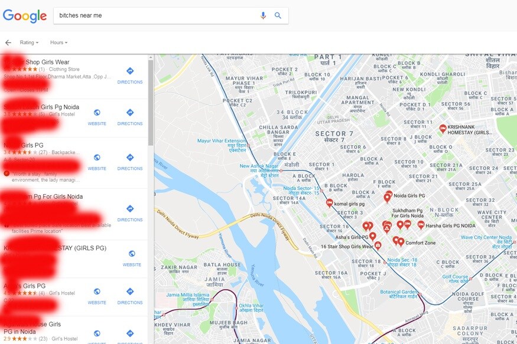Screen dimensions: 517x344
Task: Select the KRISHNANK HOMESTAY map pin
Action: [x=443, y=129]
